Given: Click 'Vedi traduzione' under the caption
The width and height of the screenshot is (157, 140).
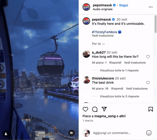Looking at the screenshot, I should 103,36.
